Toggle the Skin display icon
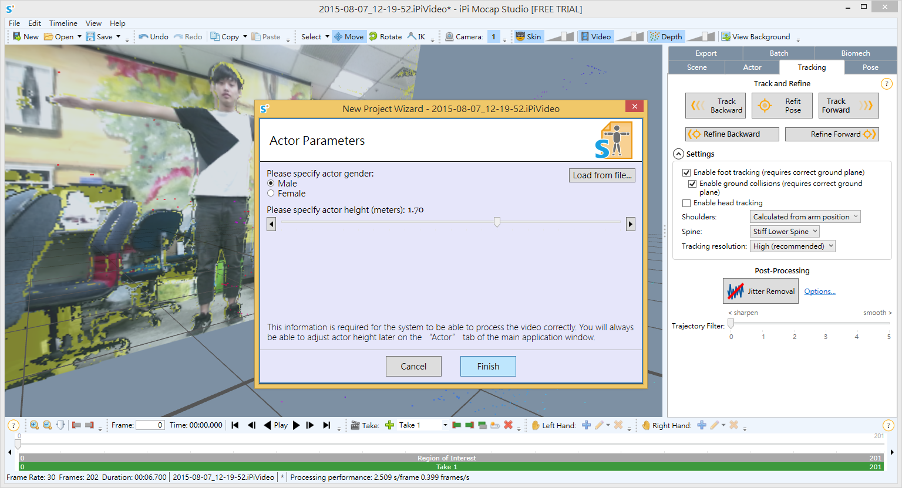Screen dimensions: 902x488 (520, 36)
